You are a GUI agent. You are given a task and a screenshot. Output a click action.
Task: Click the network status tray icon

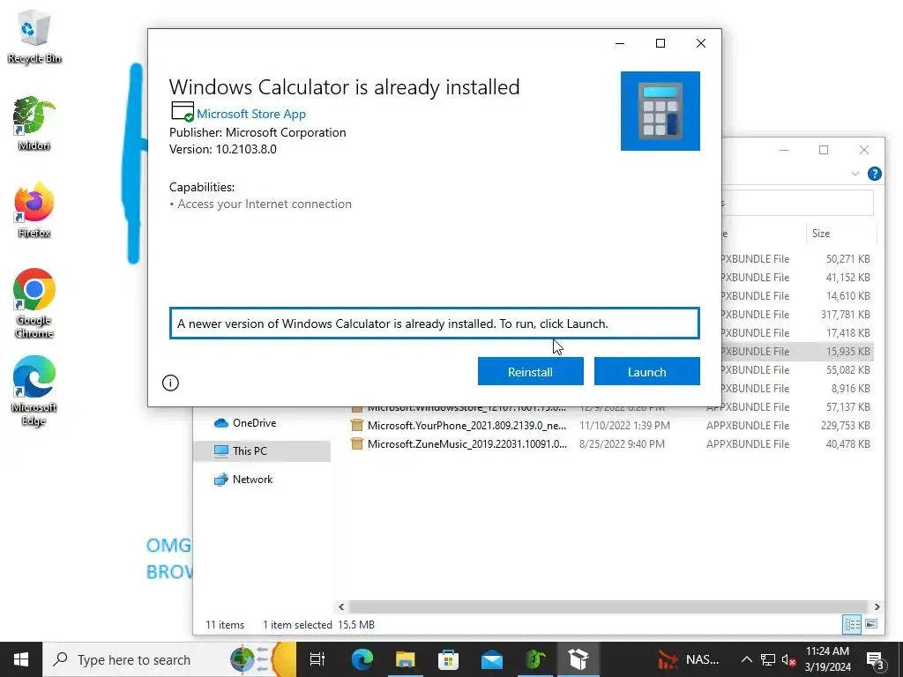coord(768,659)
